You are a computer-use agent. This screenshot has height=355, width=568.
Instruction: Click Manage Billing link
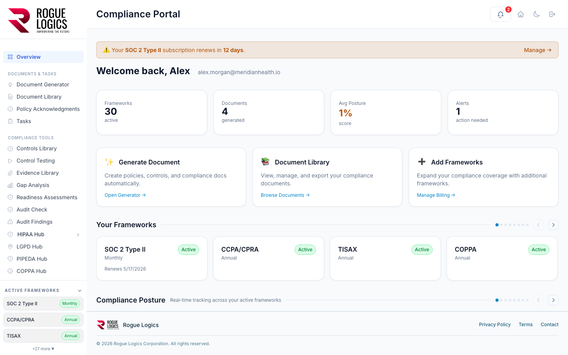436,195
